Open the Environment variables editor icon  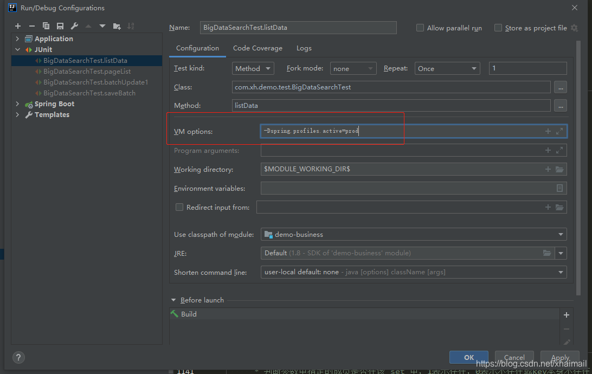559,188
